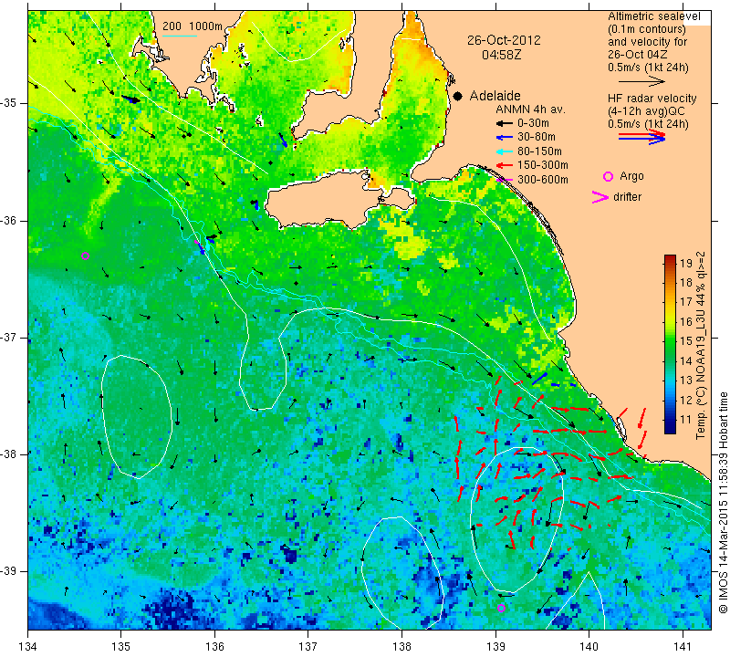Click the IMOS copyright timestamp text

(x=723, y=502)
